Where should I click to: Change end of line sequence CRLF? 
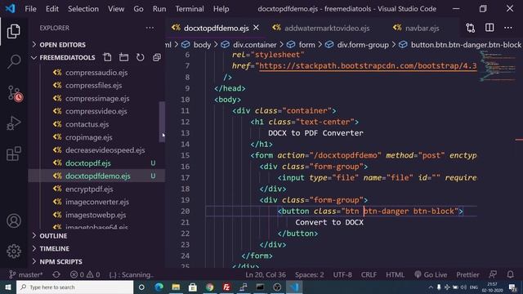(x=369, y=274)
